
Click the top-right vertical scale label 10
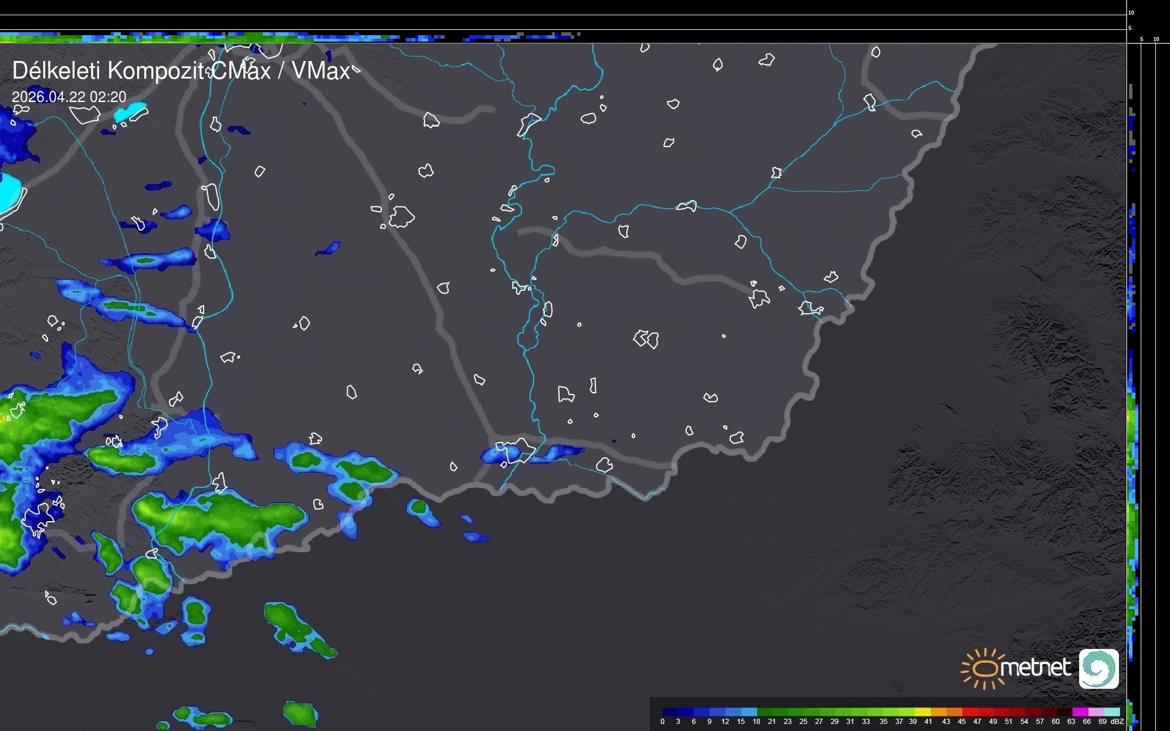pos(1131,12)
